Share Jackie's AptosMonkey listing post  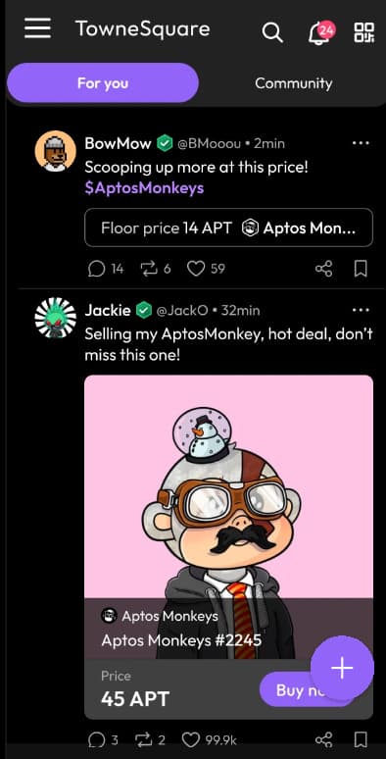pyautogui.click(x=323, y=739)
